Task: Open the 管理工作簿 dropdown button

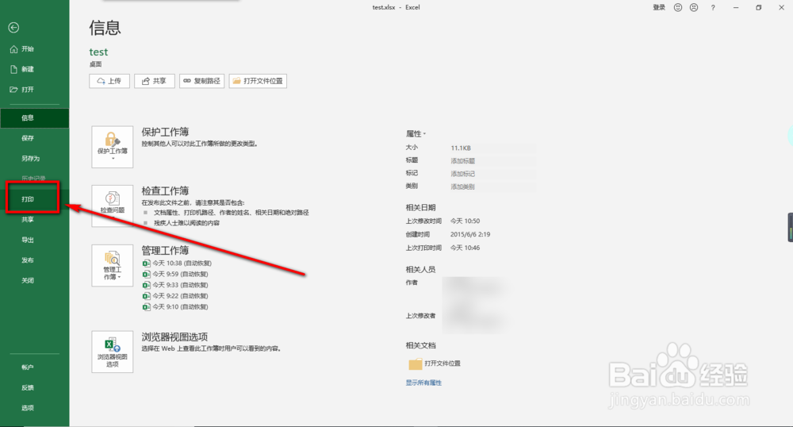Action: tap(113, 266)
